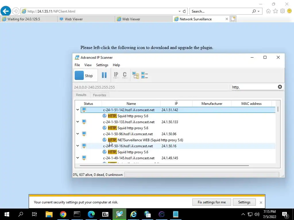Sort by the IP column header
294x220 pixels.
pos(176,104)
